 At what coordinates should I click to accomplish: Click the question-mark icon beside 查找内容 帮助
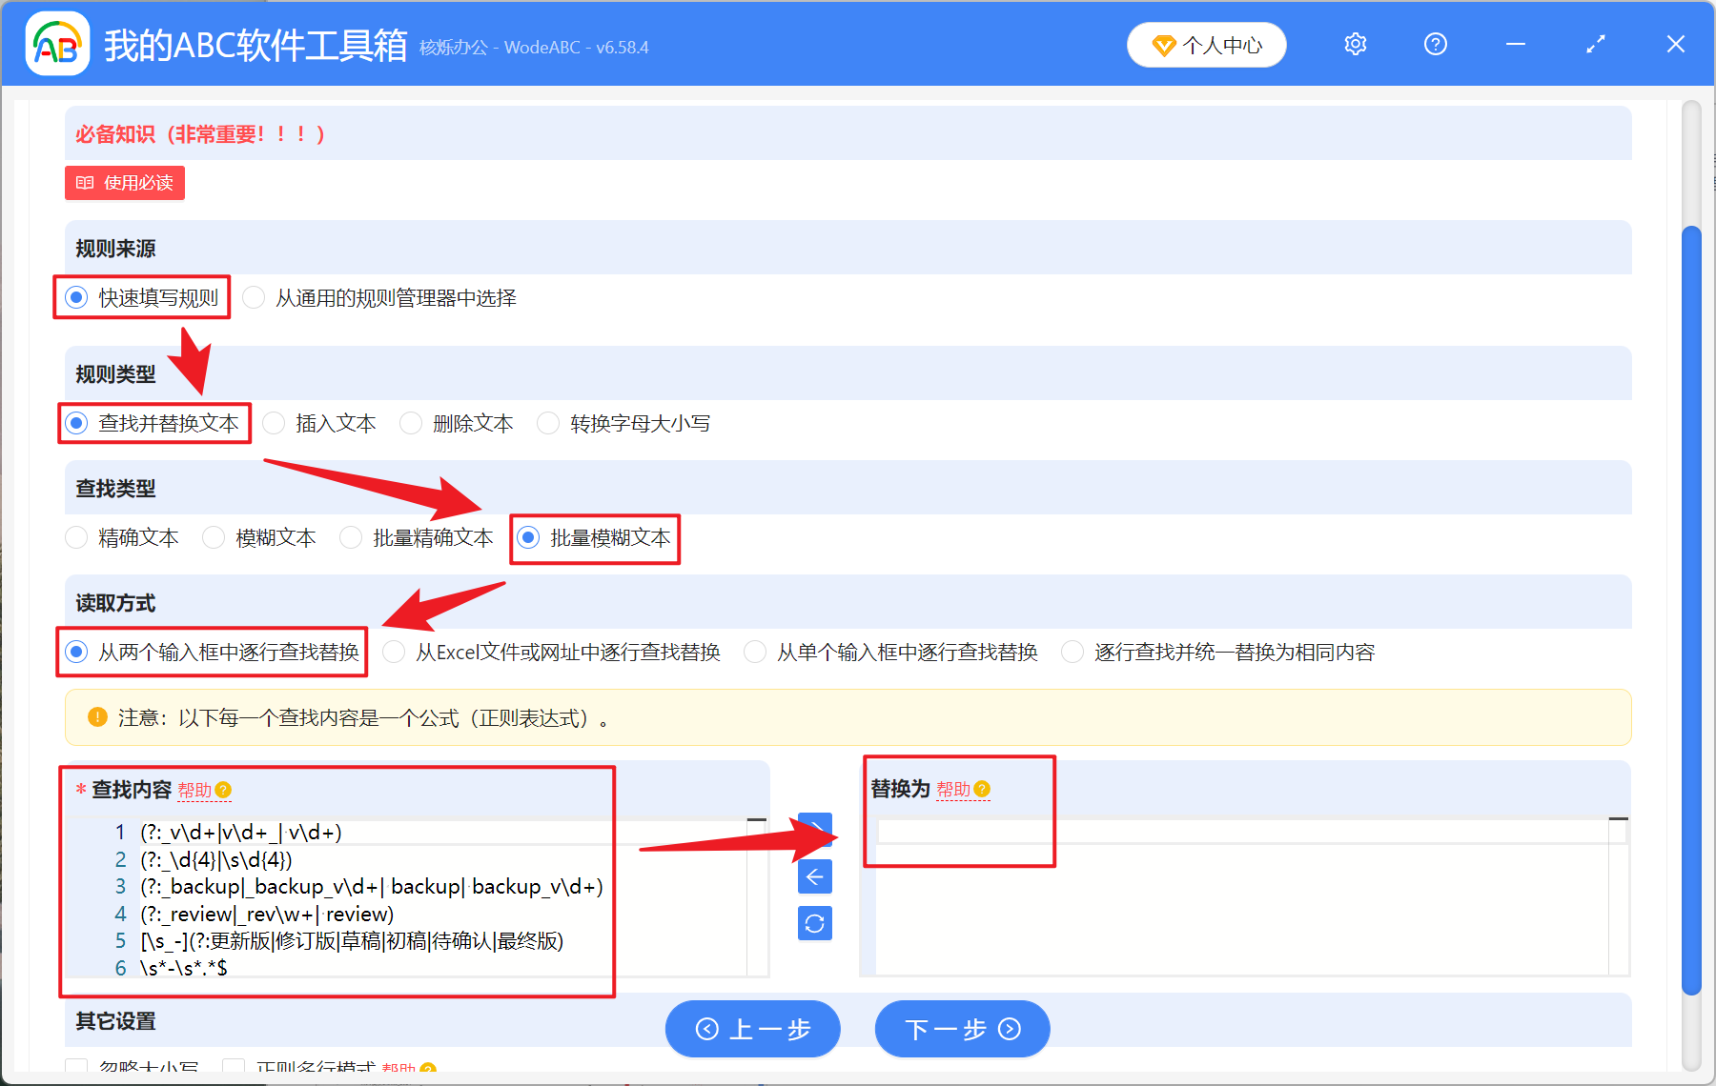[223, 790]
